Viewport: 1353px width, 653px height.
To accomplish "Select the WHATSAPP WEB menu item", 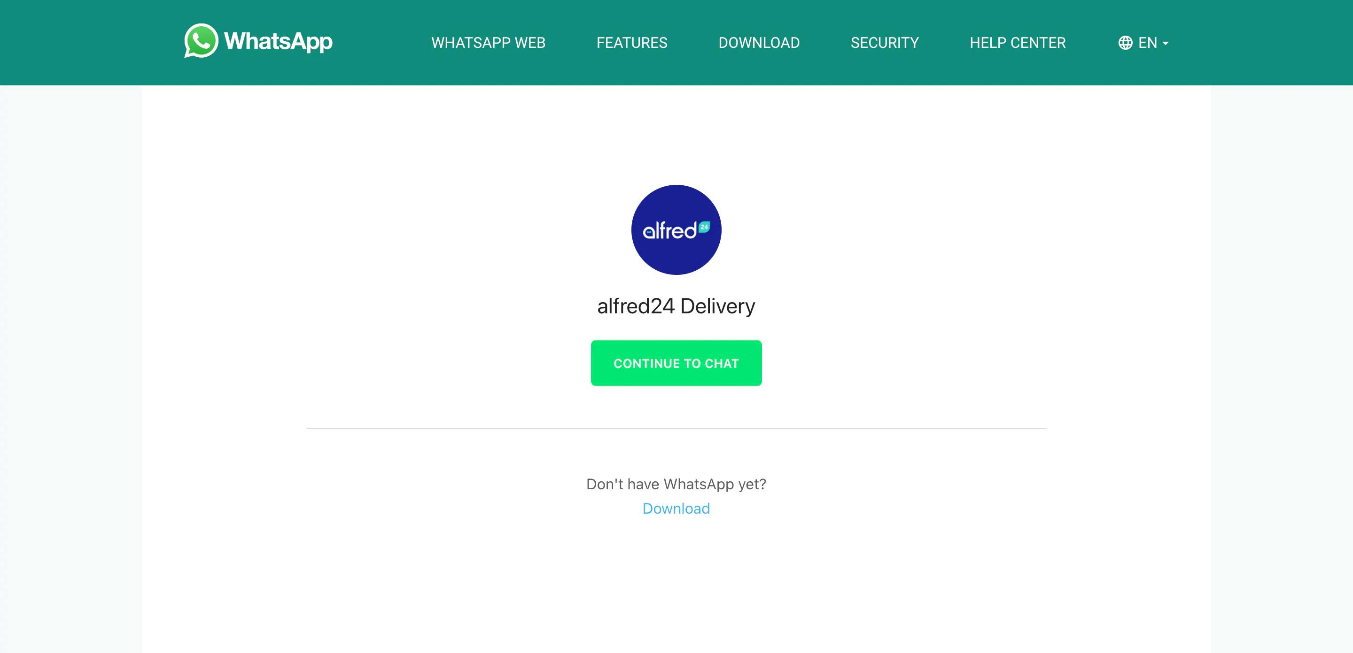I will point(489,42).
